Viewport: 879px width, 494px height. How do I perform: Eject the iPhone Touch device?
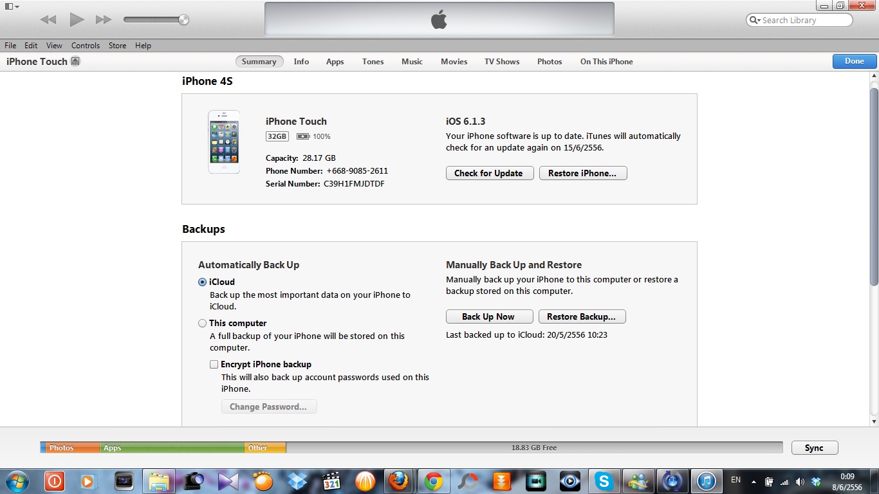(75, 62)
